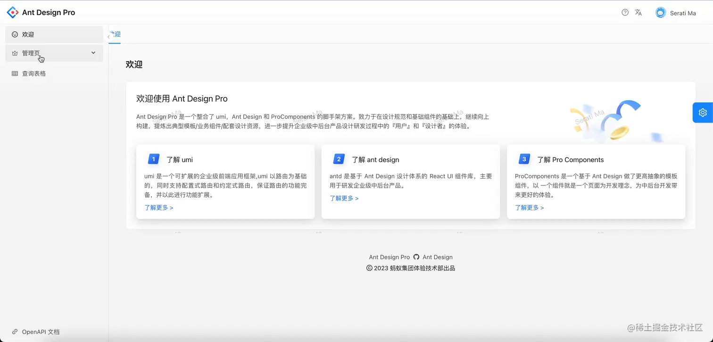Select 欢迎 in the sidebar menu
The image size is (713, 342).
tap(27, 34)
